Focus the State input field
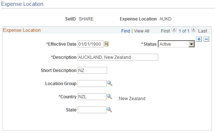The image size is (215, 133). coord(92,110)
